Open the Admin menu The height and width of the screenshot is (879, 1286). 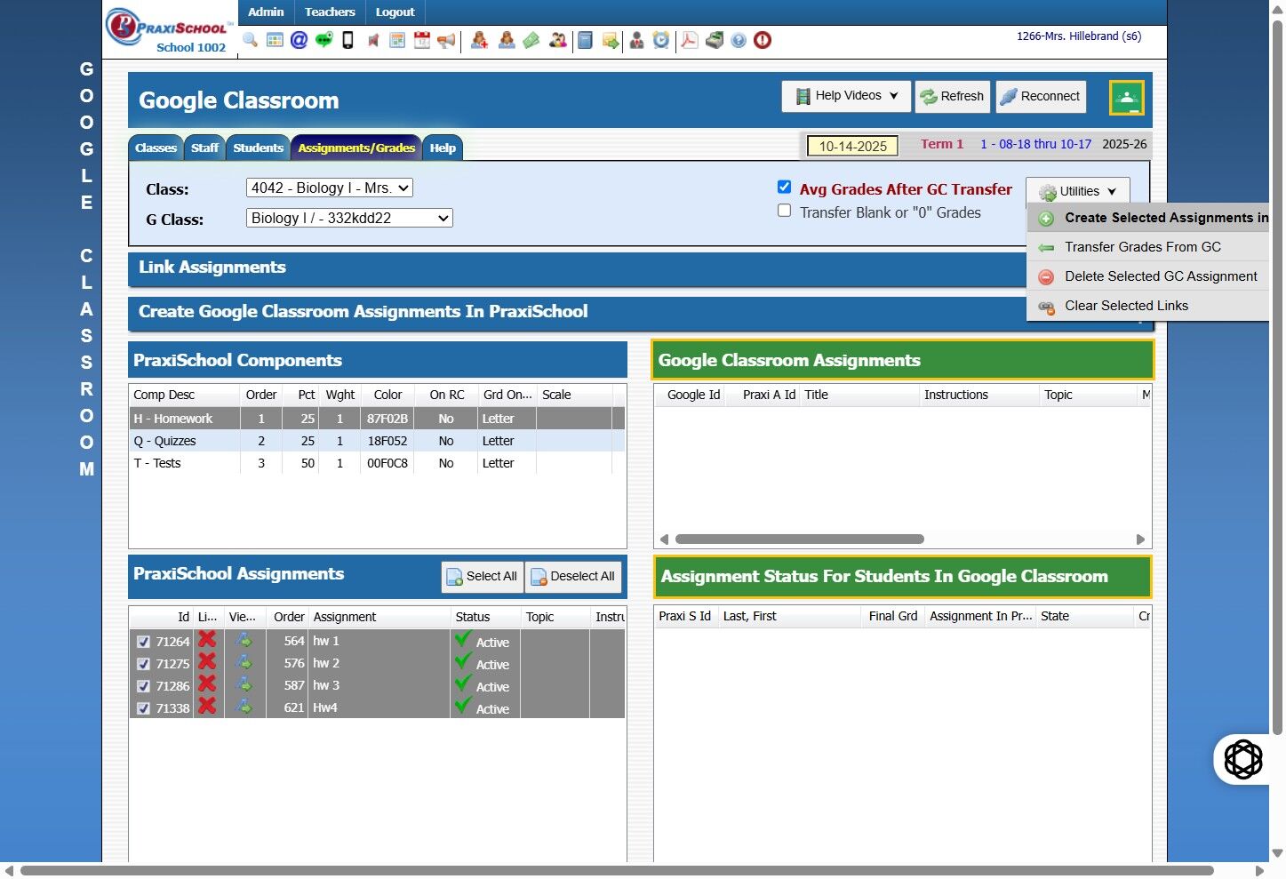pyautogui.click(x=266, y=12)
